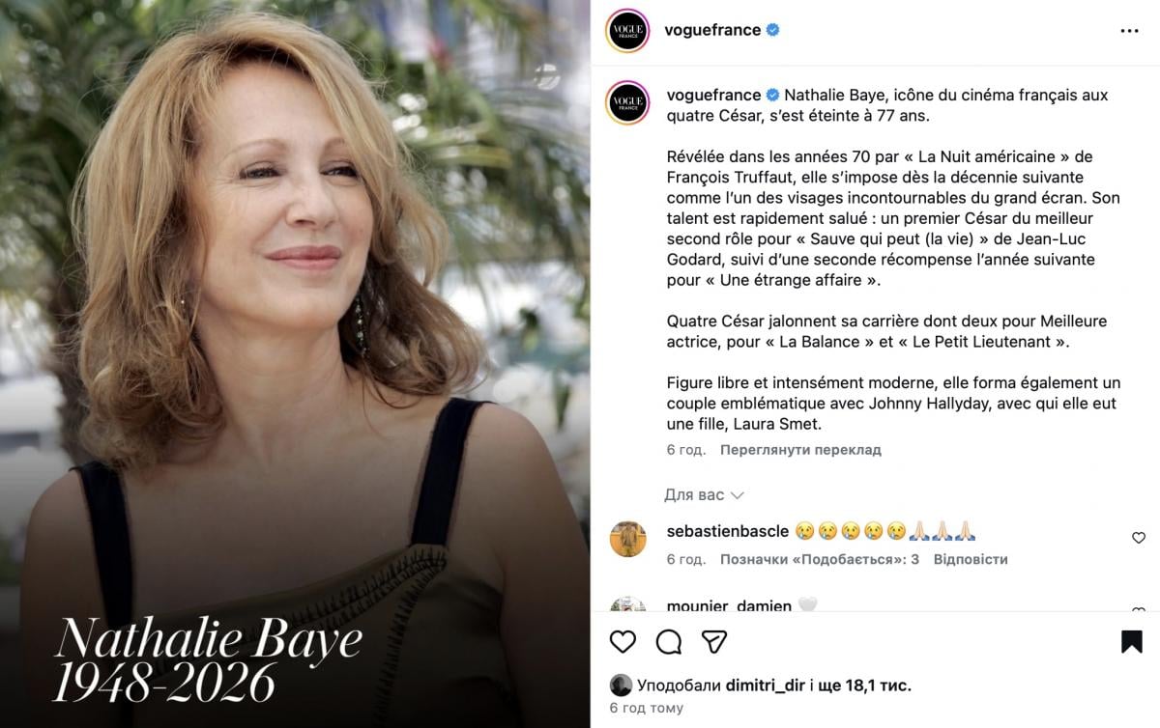Like the post with the heart icon
The width and height of the screenshot is (1160, 728).
(x=623, y=642)
